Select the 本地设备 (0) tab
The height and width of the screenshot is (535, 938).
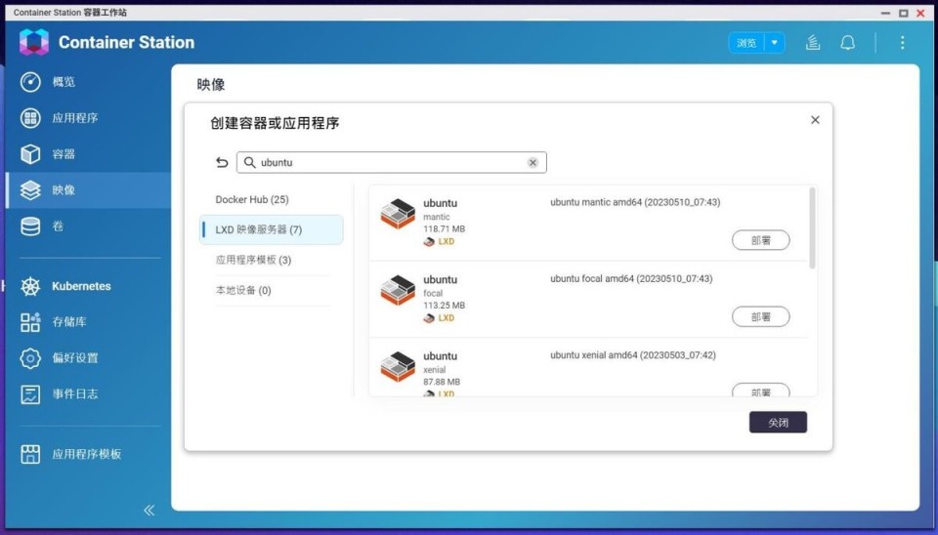(x=243, y=291)
